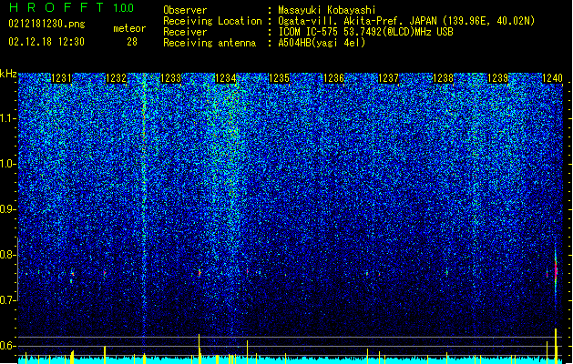
Task: Click the date stamp 02.12.18 12:30
Action: pos(46,42)
